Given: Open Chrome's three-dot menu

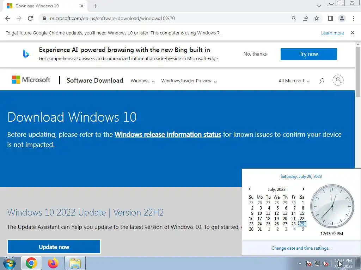Looking at the screenshot, I should coord(353,18).
